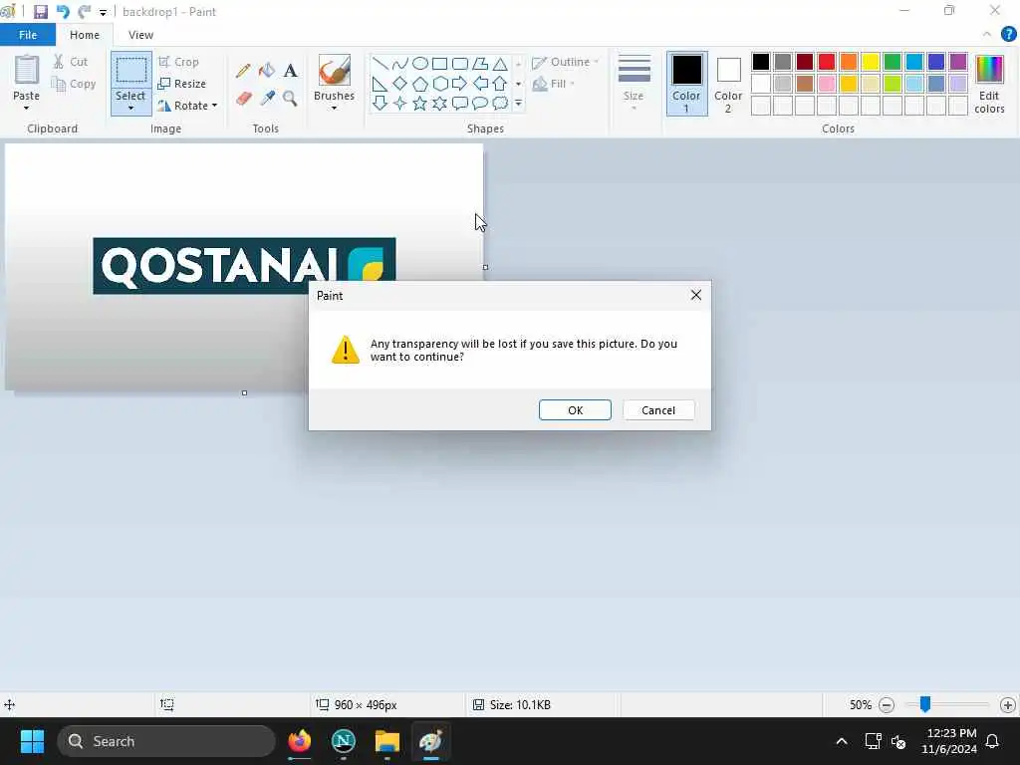Choose the Triangle shape
Viewport: 1020px width, 765px height.
(x=500, y=63)
